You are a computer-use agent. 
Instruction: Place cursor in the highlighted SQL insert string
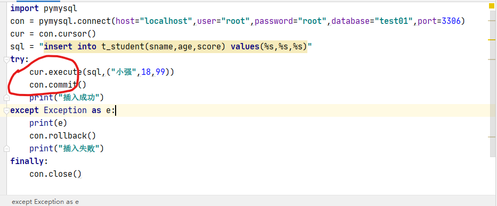(x=176, y=47)
